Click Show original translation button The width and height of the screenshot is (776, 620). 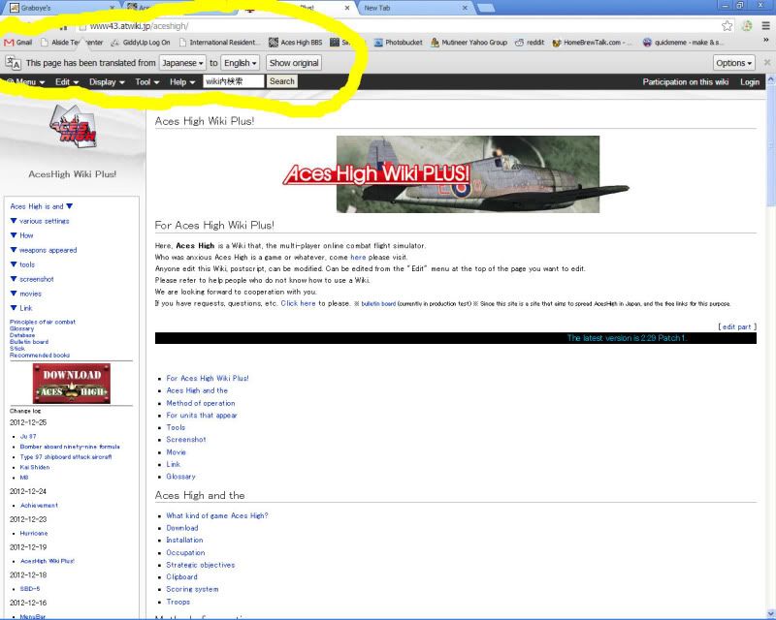pos(294,63)
